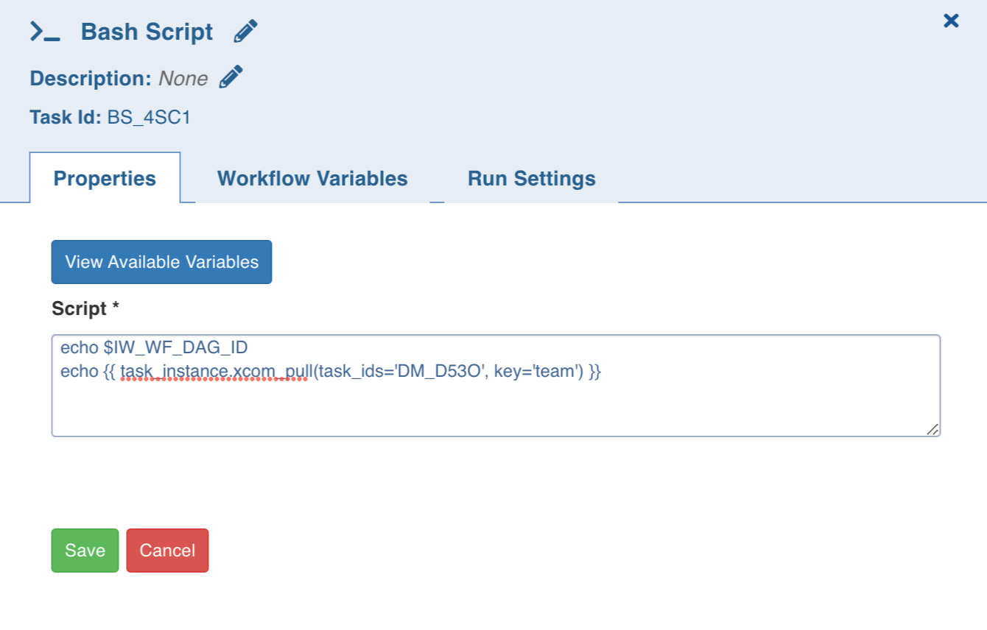Switch to the Properties tab
The image size is (987, 630).
(105, 178)
